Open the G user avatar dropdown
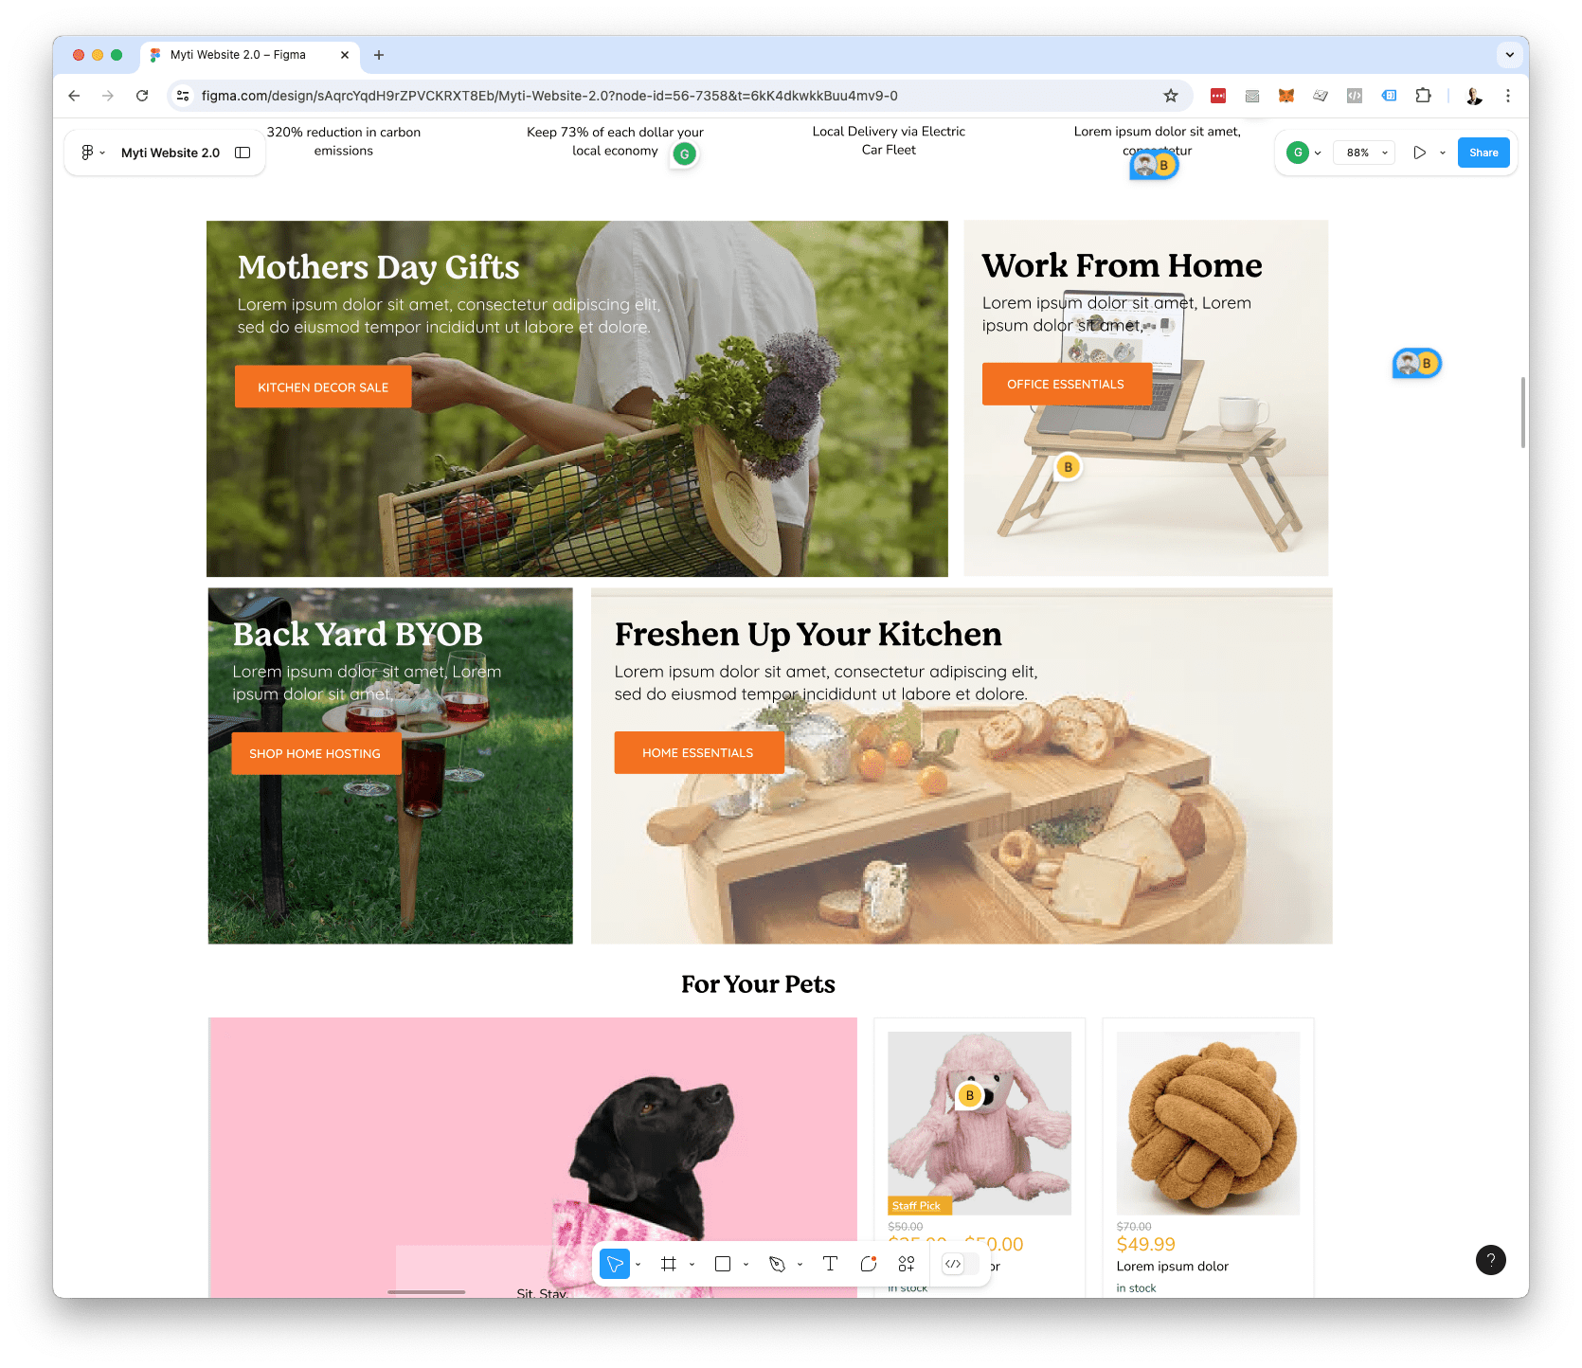The height and width of the screenshot is (1368, 1582). point(1304,153)
